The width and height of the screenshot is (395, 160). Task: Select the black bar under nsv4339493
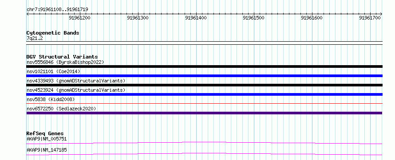point(204,85)
